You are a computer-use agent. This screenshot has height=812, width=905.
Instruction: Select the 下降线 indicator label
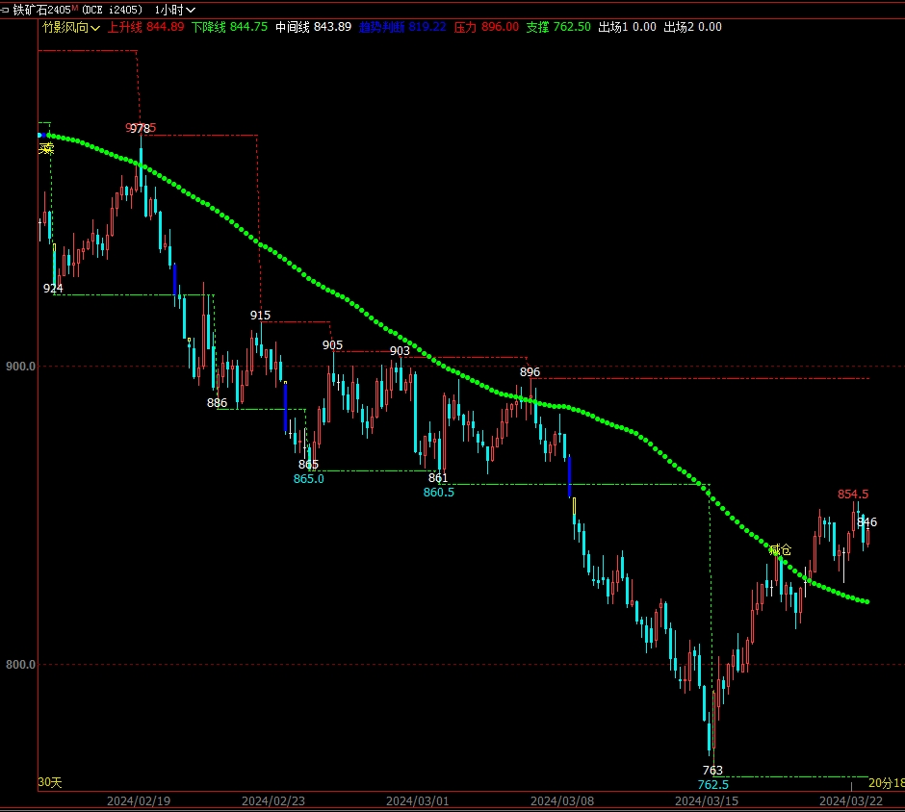[208, 27]
